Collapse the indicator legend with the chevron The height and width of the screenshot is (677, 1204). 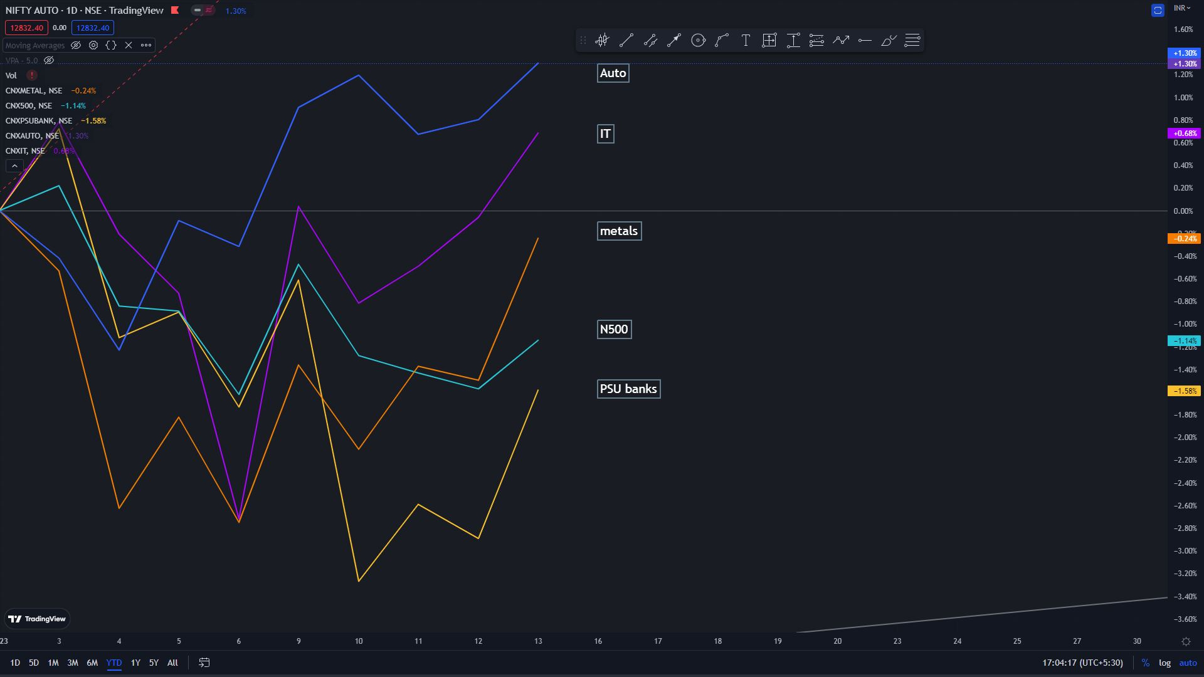[x=14, y=165]
